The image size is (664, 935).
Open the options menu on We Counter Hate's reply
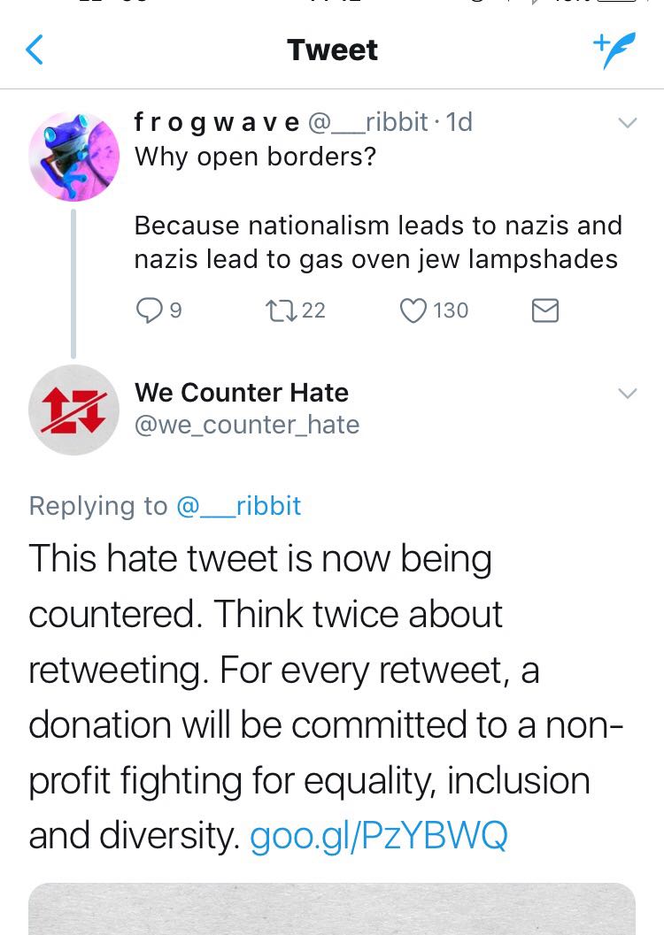tap(629, 394)
